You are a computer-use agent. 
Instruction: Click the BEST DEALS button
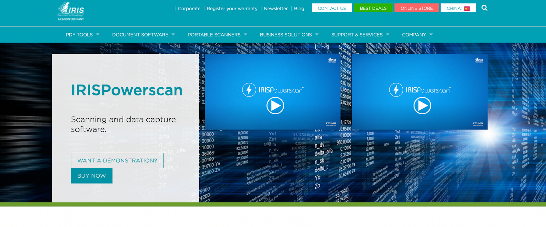373,8
